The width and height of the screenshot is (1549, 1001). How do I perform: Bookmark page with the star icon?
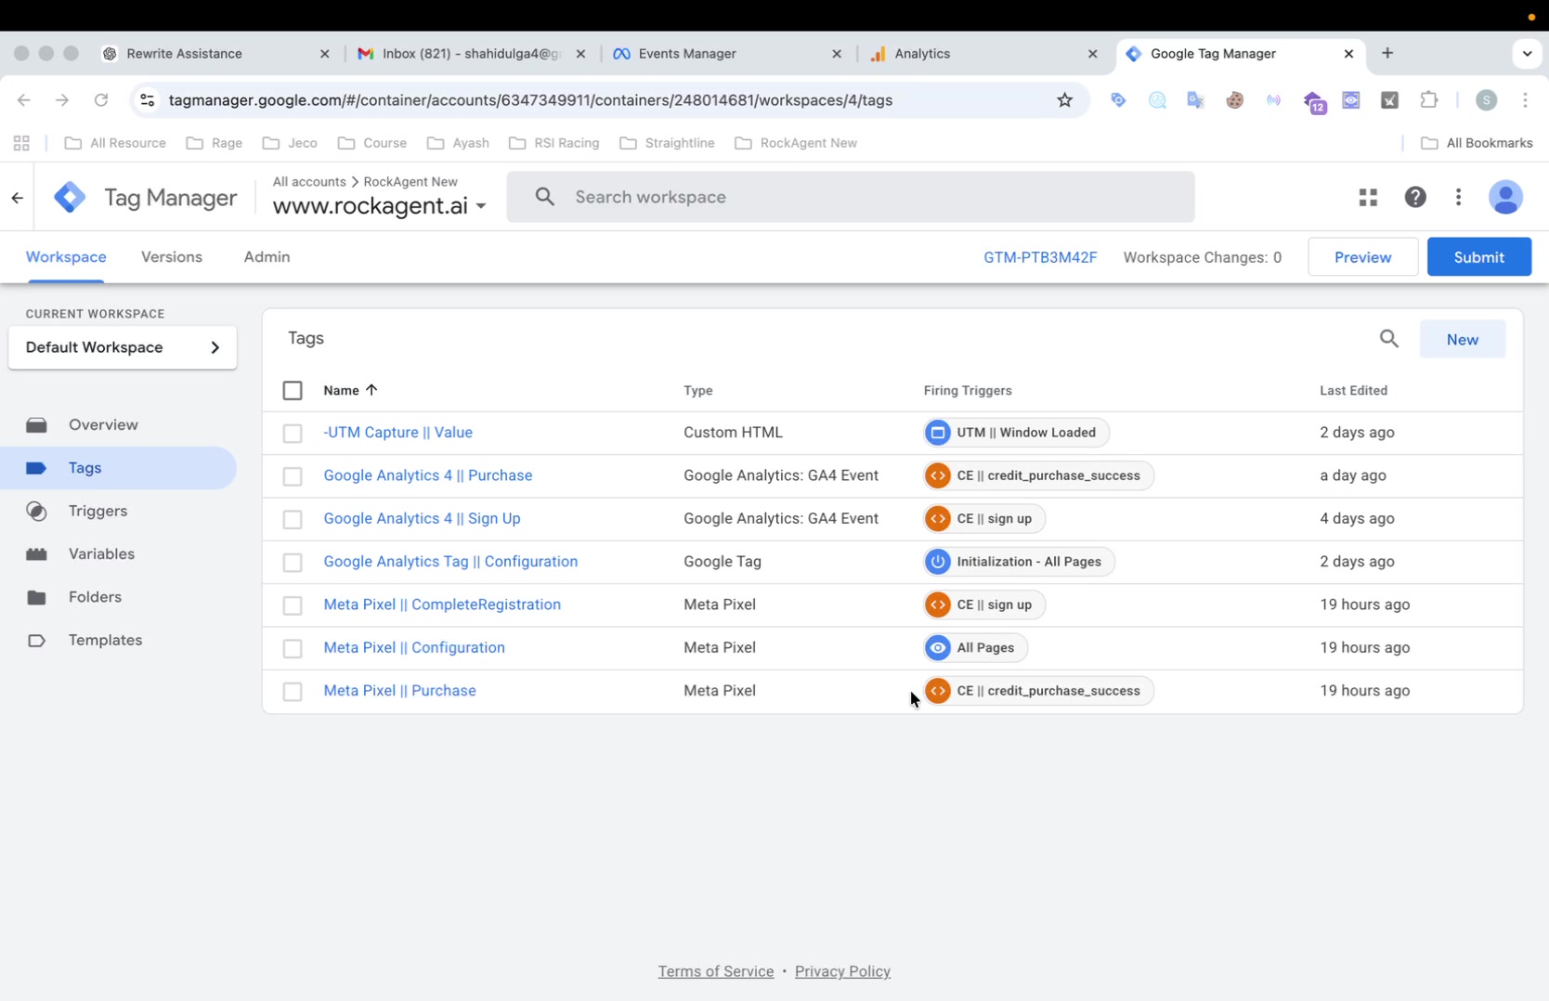(x=1064, y=100)
